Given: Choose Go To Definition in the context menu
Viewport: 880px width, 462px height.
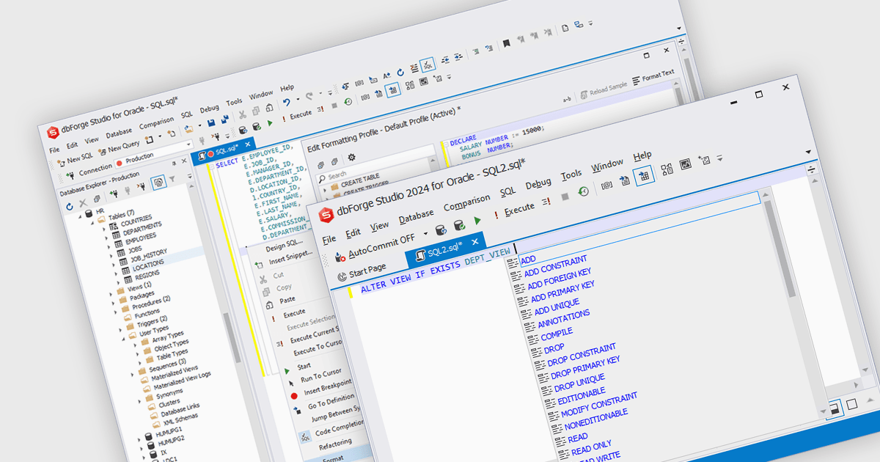Looking at the screenshot, I should coord(331,400).
